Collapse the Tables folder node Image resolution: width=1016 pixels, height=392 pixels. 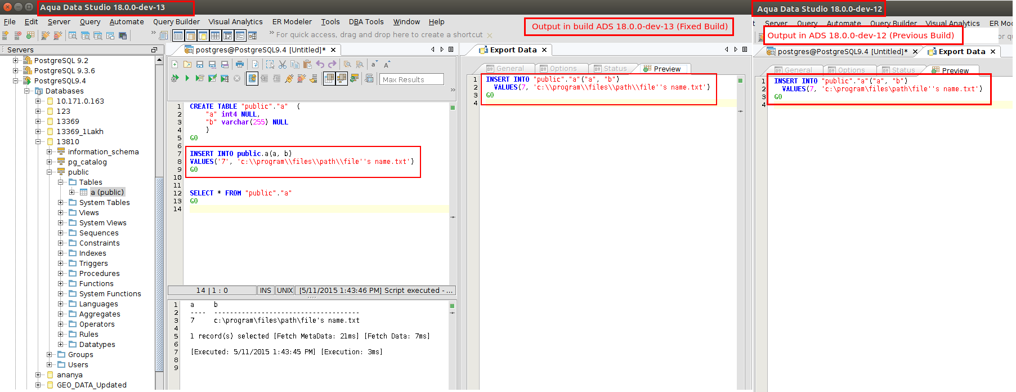60,182
